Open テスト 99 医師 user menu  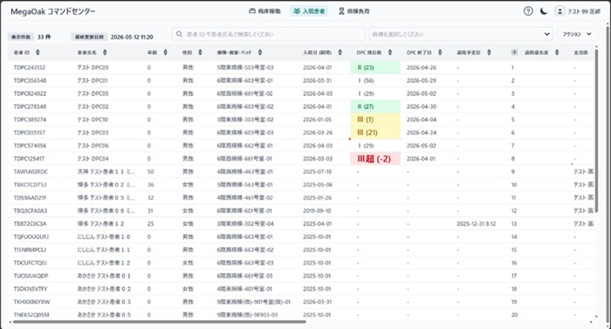coord(578,11)
